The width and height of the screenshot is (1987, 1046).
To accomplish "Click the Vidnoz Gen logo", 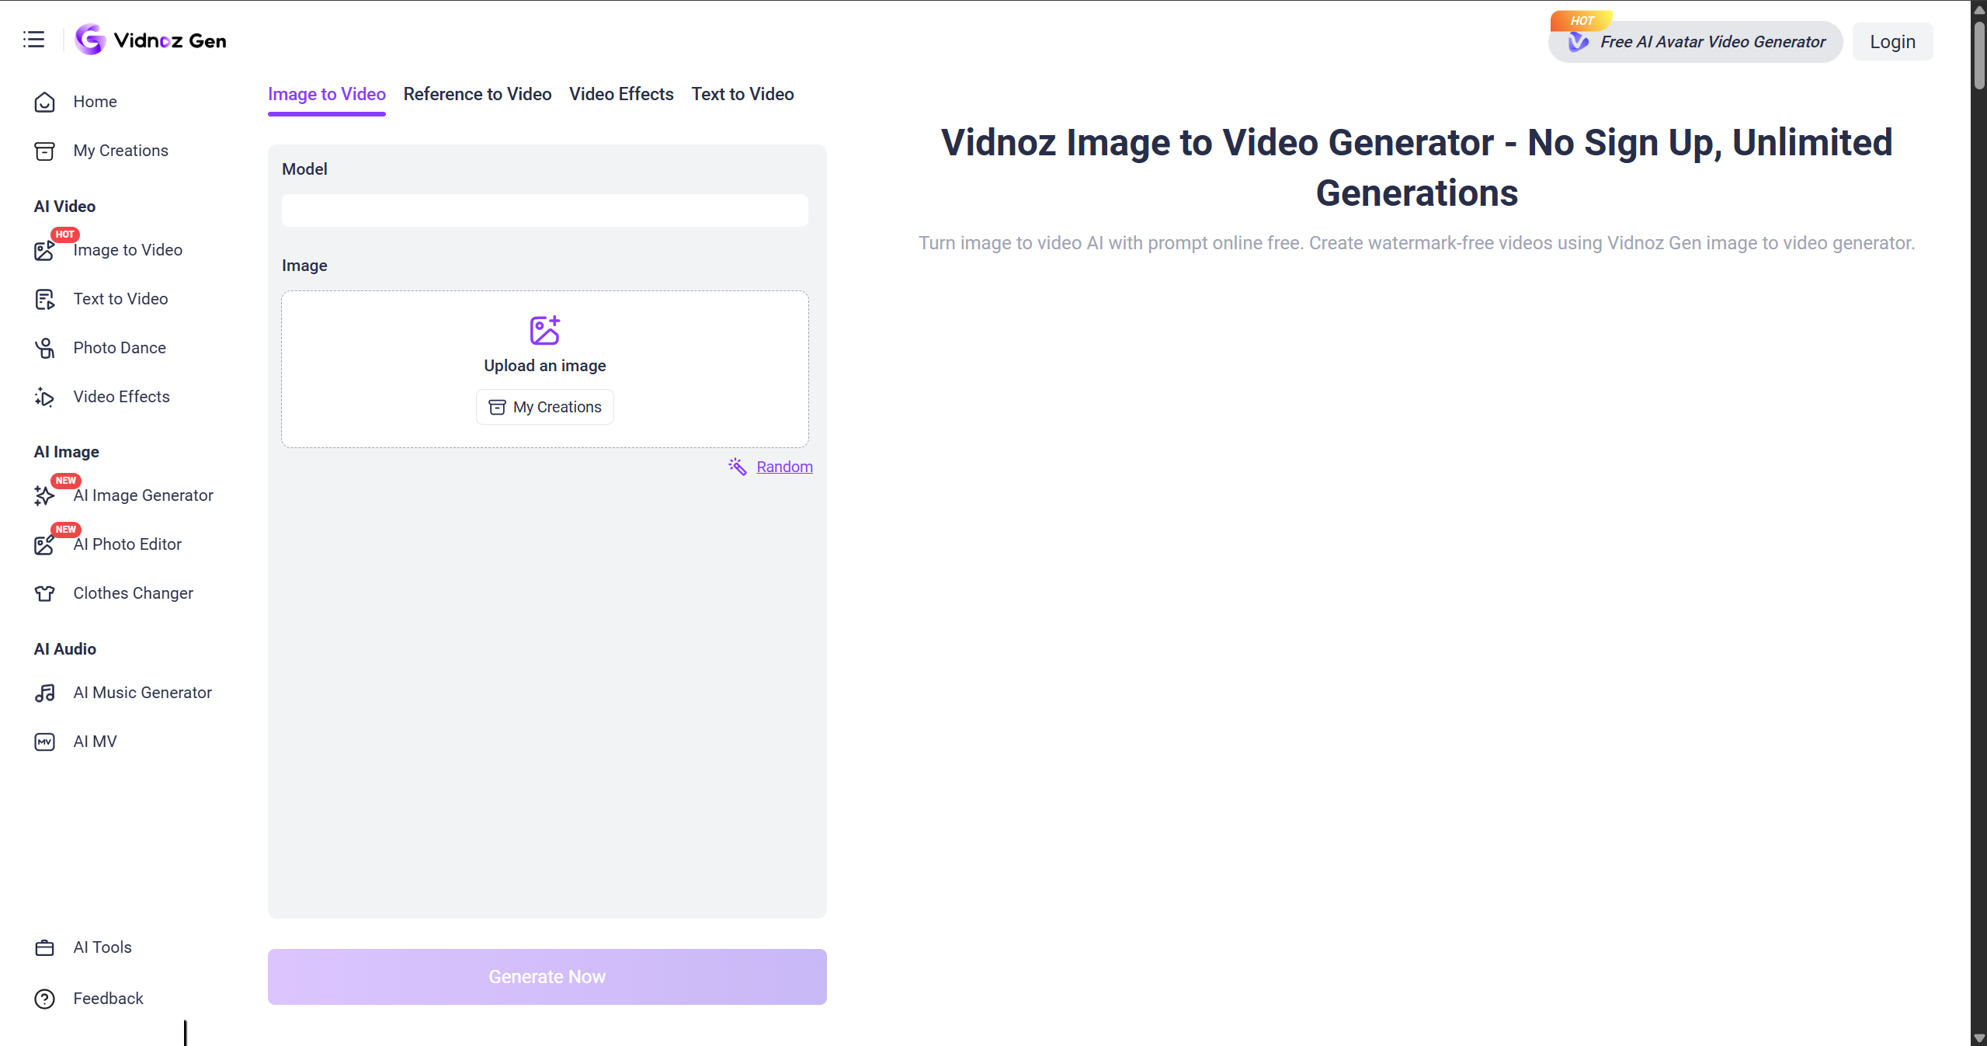I will point(151,40).
